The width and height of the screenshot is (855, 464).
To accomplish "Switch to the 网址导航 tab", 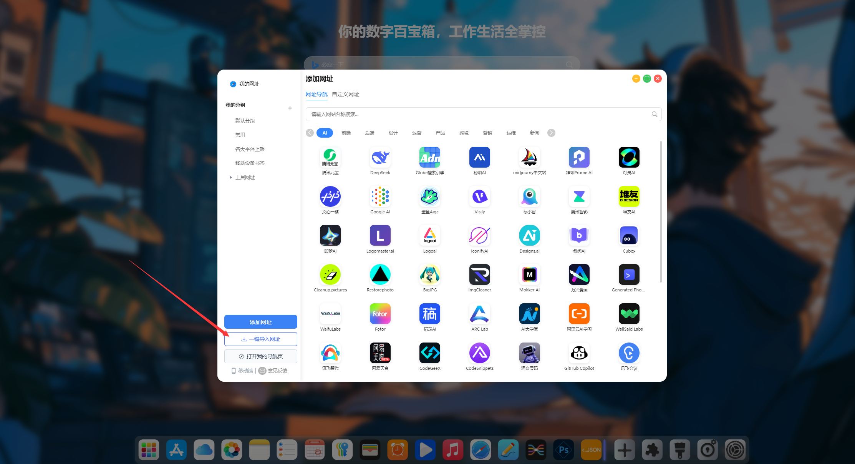I will click(316, 94).
